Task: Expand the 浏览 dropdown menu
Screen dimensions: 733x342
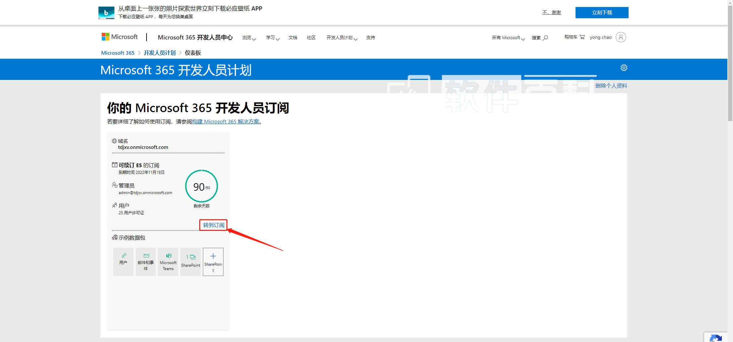Action: (249, 38)
